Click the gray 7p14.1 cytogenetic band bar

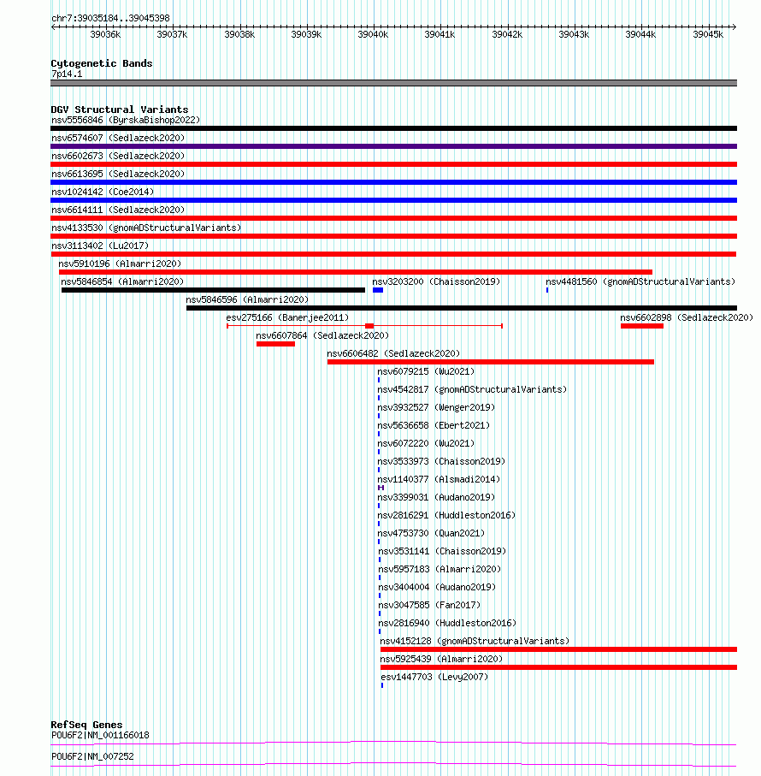pyautogui.click(x=393, y=83)
